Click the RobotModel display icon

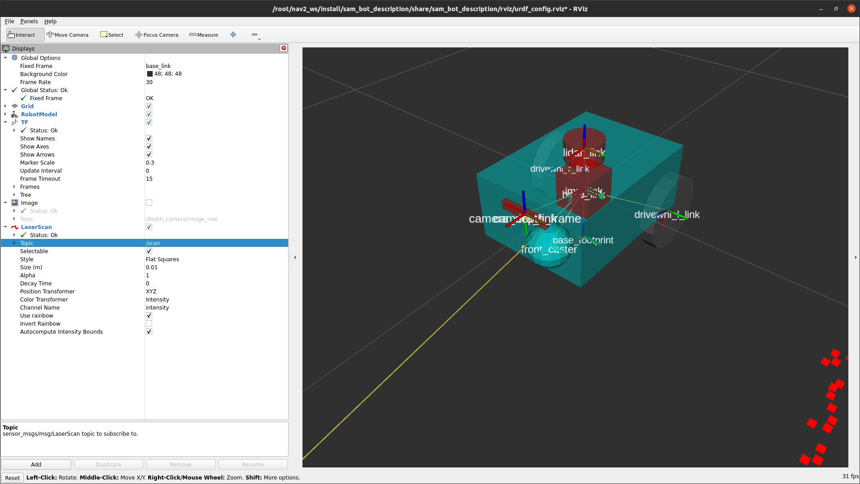coord(15,114)
